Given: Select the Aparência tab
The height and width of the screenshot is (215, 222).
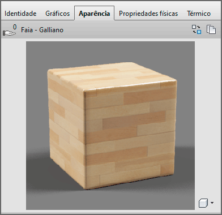Looking at the screenshot, I should (94, 13).
